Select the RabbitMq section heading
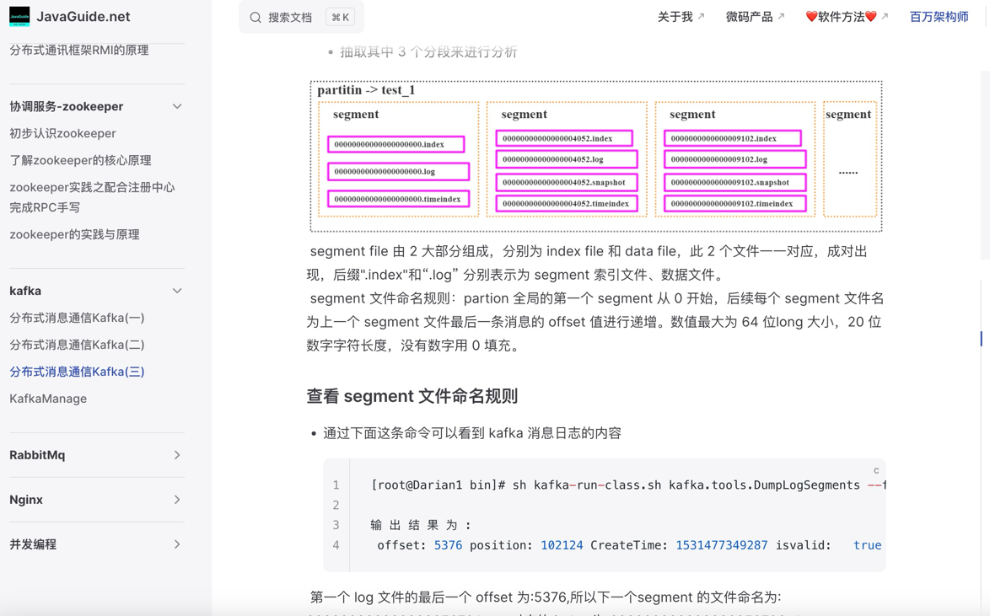Image resolution: width=990 pixels, height=616 pixels. point(37,455)
